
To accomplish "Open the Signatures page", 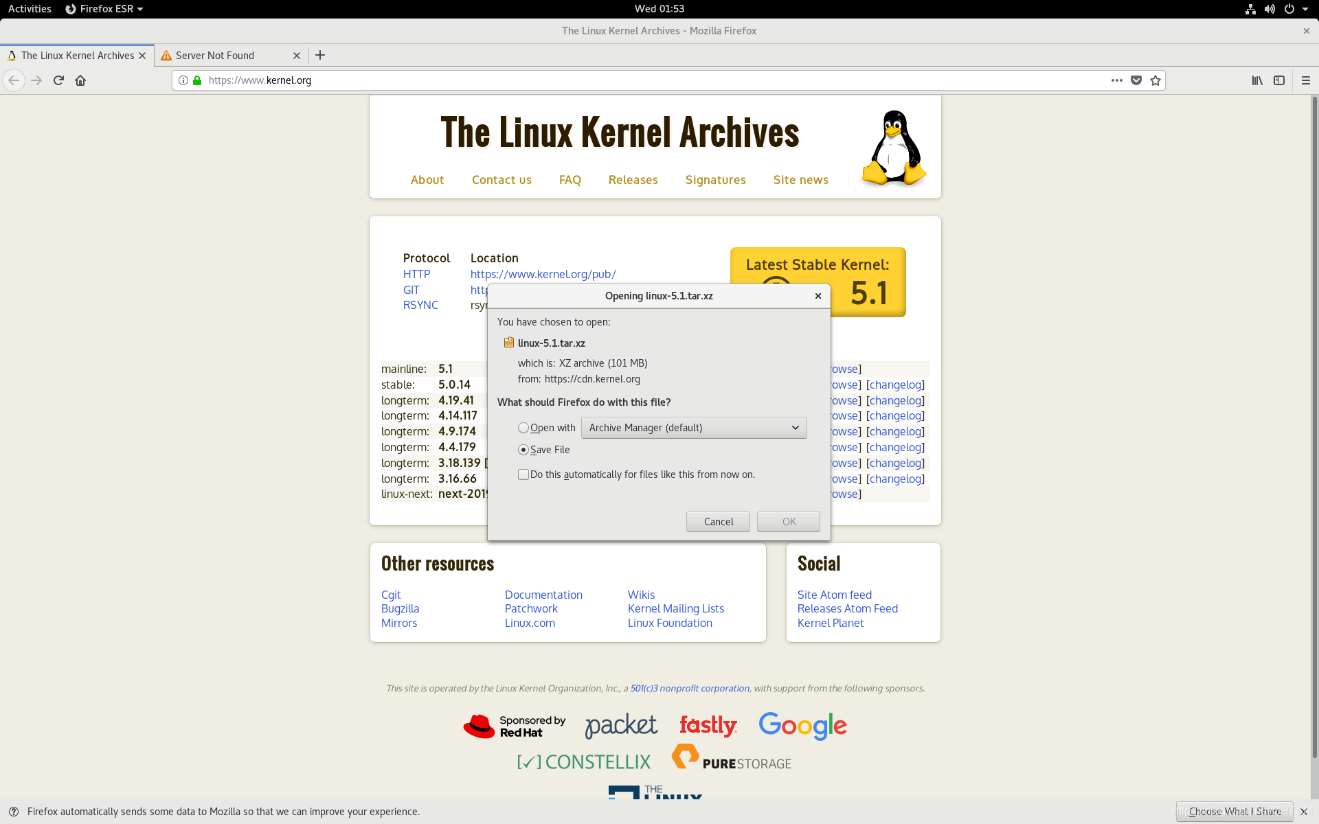I will pos(716,180).
